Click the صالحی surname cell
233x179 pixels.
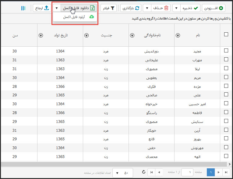tap(151, 95)
